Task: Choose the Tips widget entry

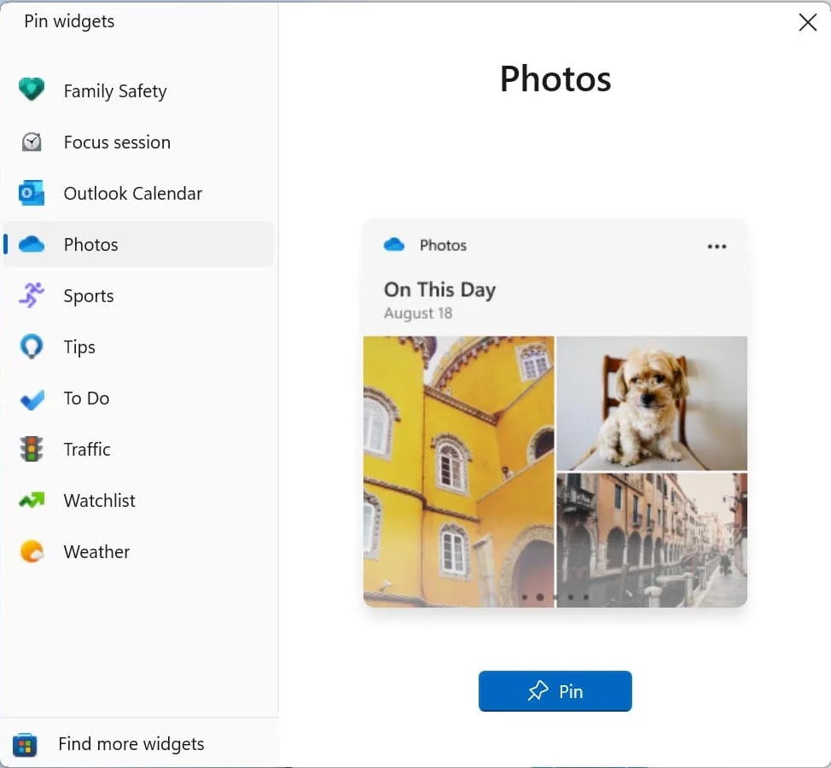Action: [139, 347]
